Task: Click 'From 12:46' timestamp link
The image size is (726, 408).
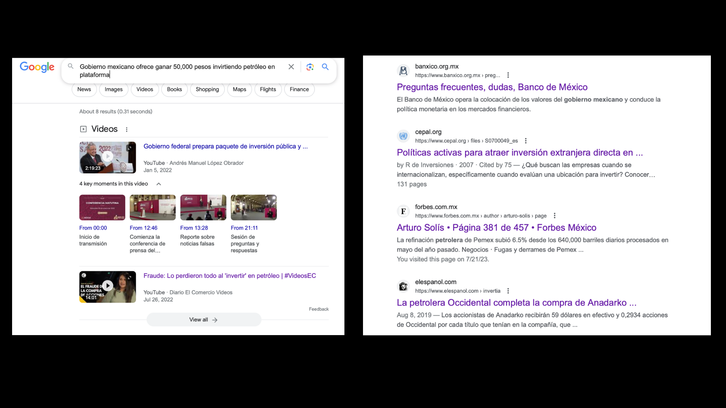Action: tap(143, 228)
